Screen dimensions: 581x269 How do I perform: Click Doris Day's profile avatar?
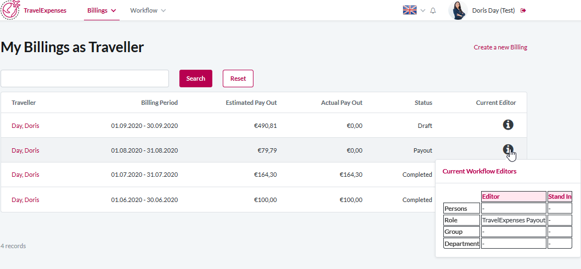coord(458,10)
